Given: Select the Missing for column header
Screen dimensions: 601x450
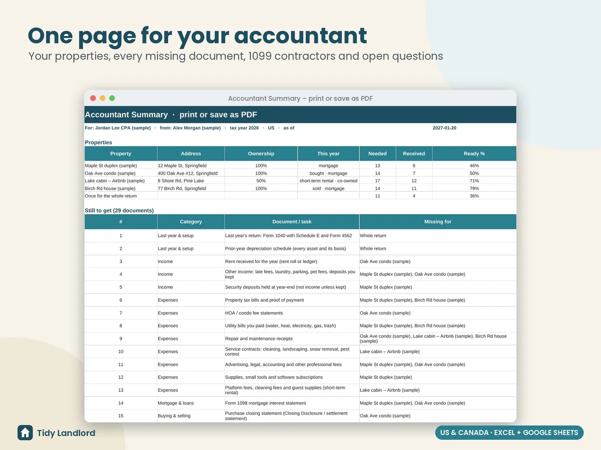Looking at the screenshot, I should click(x=438, y=221).
